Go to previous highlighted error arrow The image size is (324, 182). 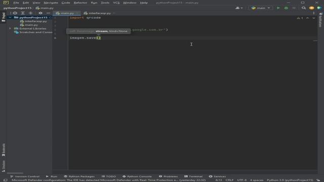307,18
